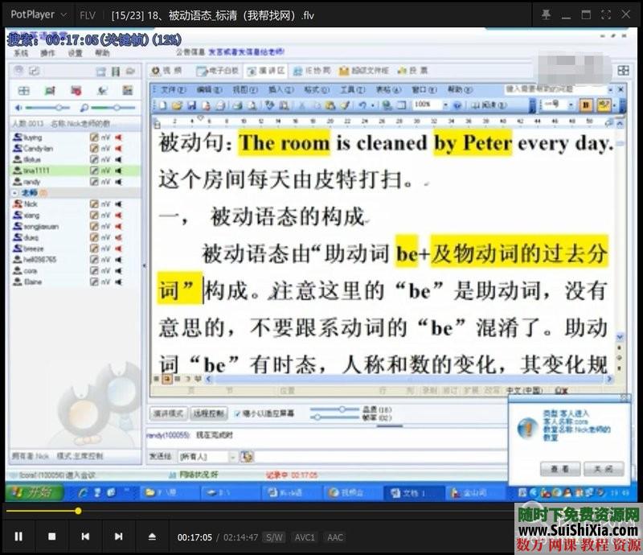Screen dimensions: 643x555
Task: Switch to the 电子白板 tab
Action: (217, 70)
